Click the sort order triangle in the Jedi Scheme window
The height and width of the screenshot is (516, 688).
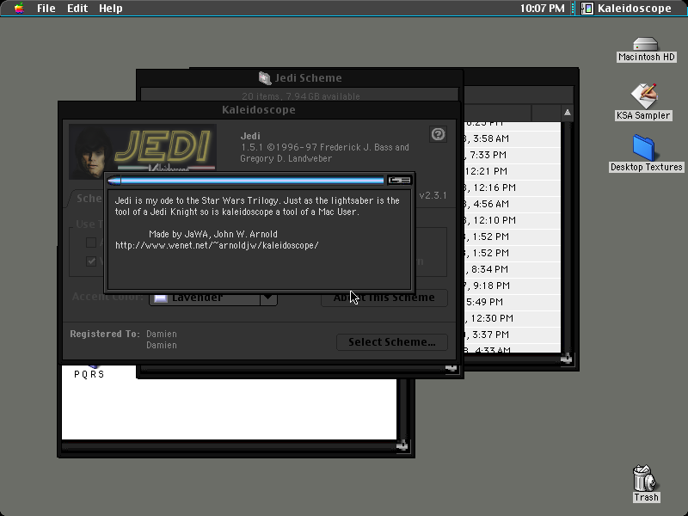coord(568,113)
